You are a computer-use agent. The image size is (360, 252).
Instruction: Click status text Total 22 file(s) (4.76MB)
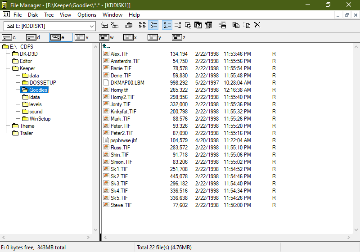point(164,247)
